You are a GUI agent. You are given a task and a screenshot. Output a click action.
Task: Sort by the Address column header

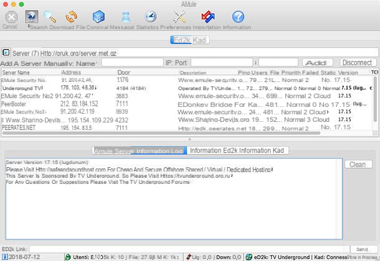[71, 73]
